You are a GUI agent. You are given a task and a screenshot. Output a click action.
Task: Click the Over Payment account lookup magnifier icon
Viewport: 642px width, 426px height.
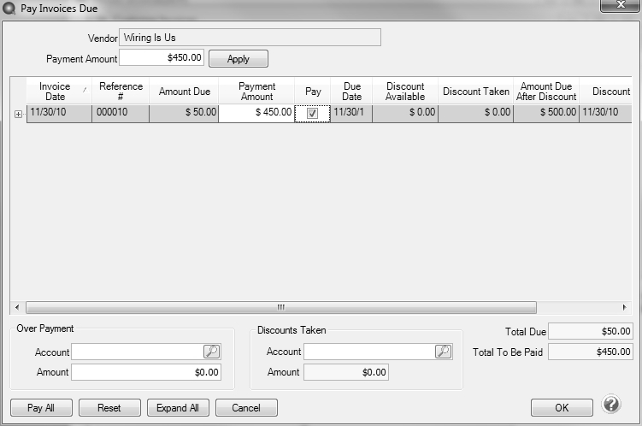(x=211, y=352)
